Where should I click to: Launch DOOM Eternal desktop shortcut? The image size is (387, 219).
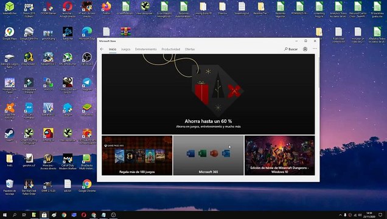point(48,9)
